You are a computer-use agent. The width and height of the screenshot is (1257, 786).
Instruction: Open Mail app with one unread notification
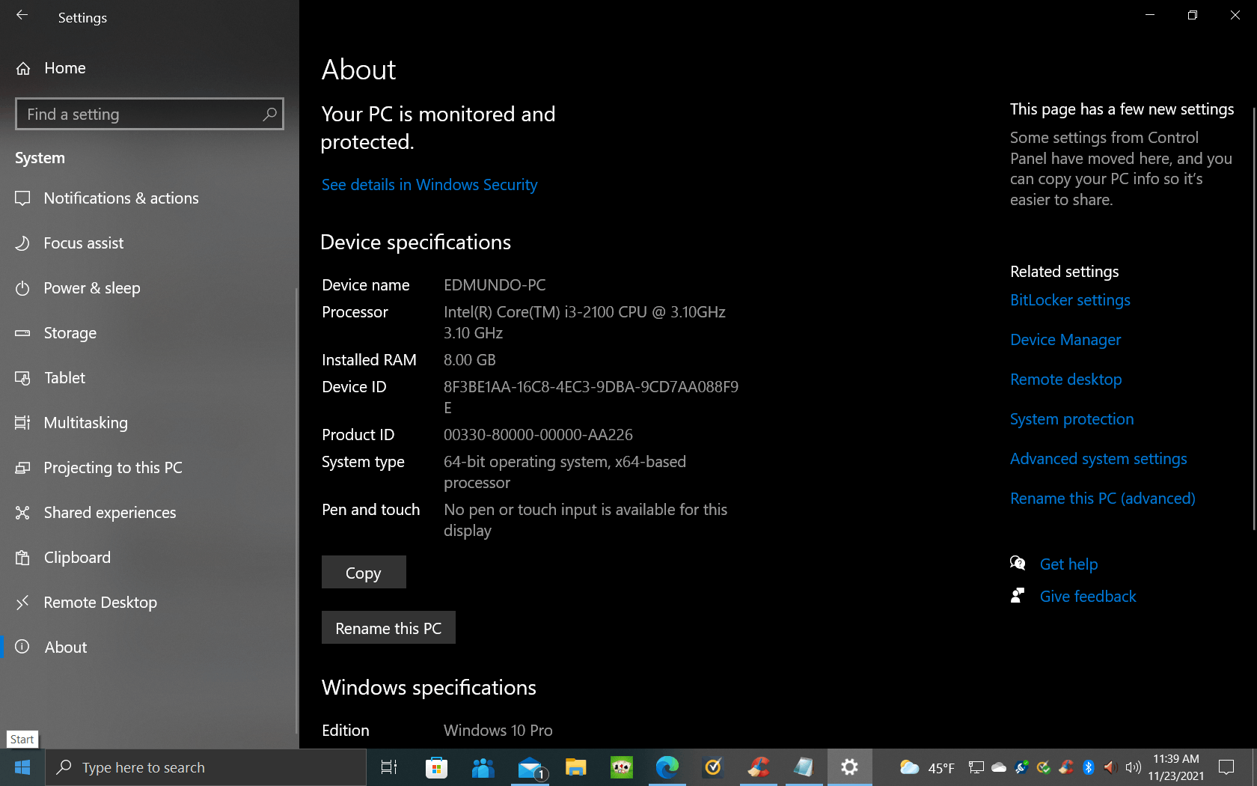(532, 767)
